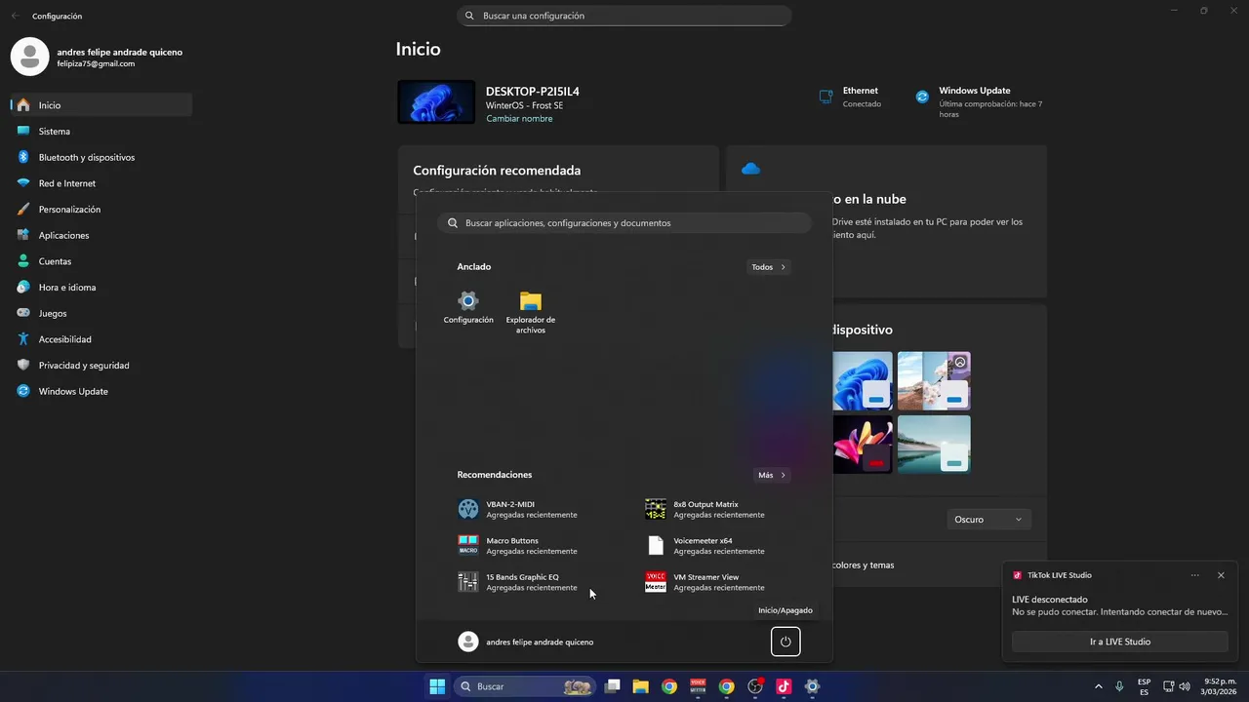1249x702 pixels.
Task: Open clock and date in taskbar
Action: tap(1220, 686)
